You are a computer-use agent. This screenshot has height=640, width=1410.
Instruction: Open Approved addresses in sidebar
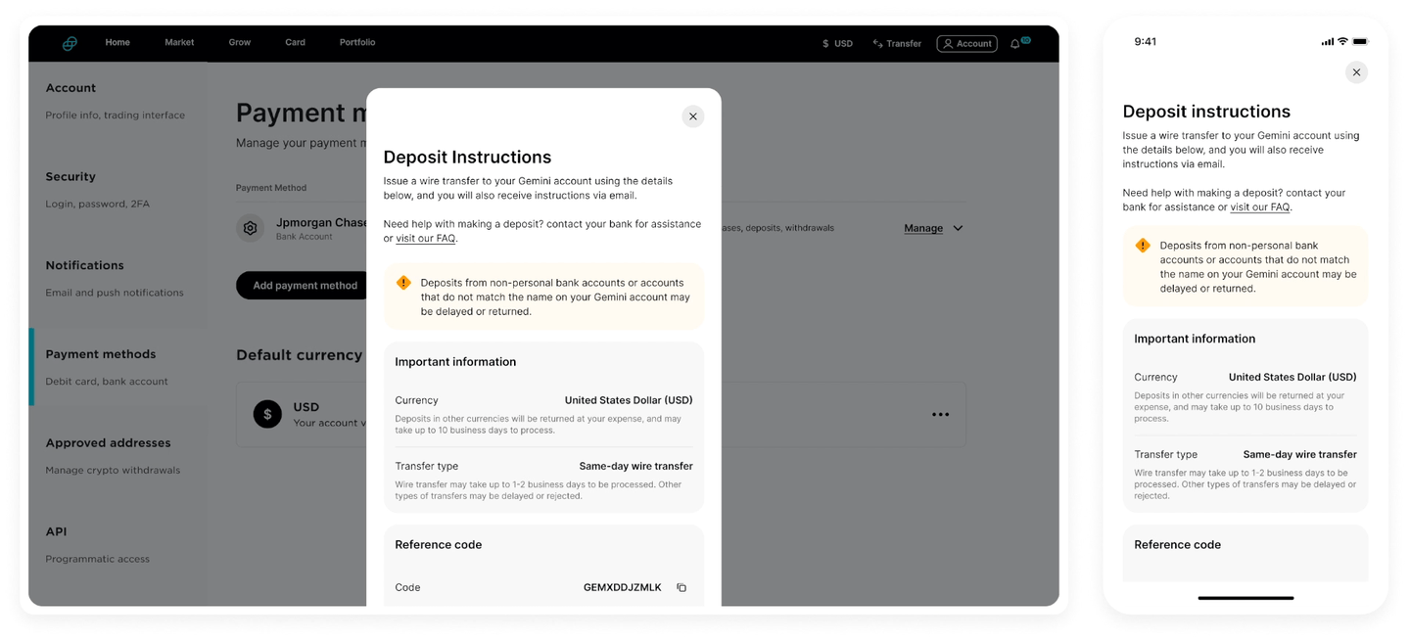113,456
